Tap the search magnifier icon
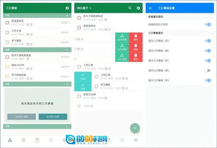Viewport: 217px width, 148px height. pos(130,8)
